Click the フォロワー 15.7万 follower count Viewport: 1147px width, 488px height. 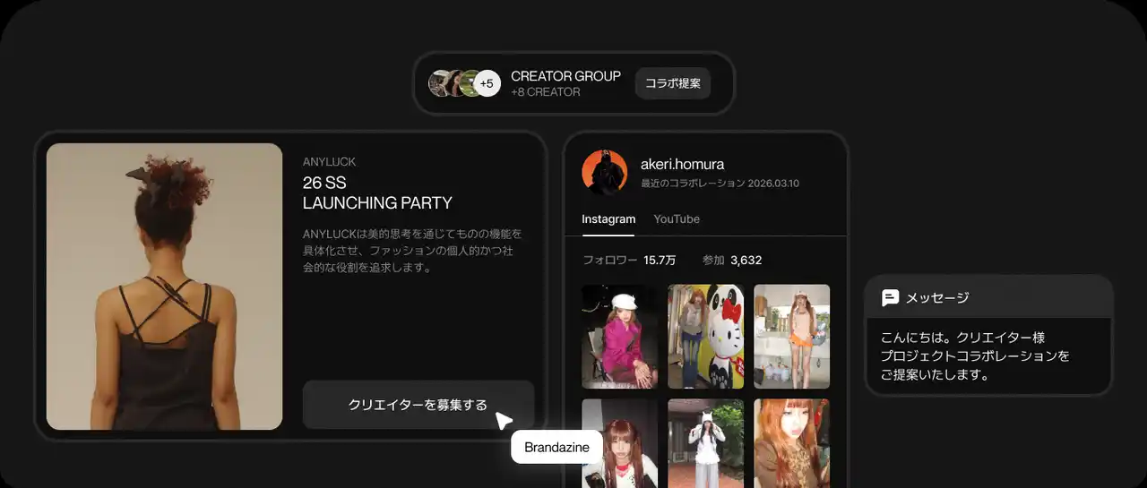tap(629, 261)
